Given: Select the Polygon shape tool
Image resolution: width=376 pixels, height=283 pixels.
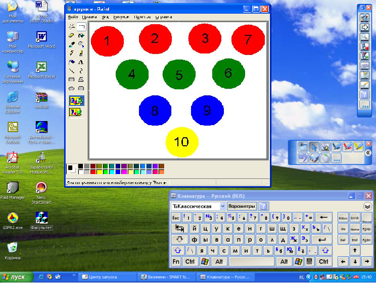Looking at the screenshot, I should 81,80.
